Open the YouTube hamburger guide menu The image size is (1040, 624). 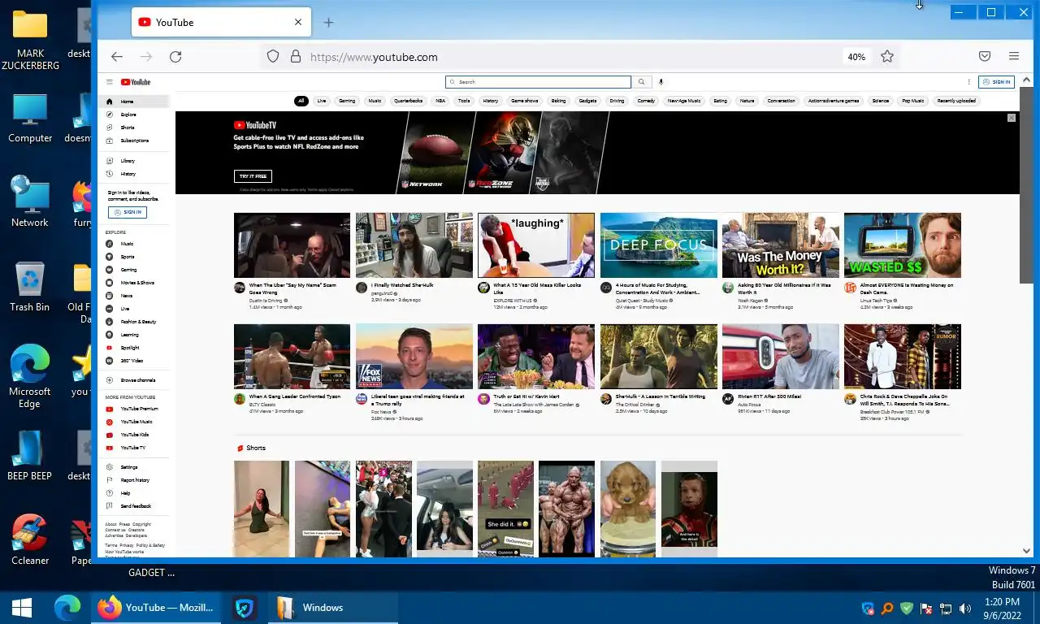[x=110, y=82]
